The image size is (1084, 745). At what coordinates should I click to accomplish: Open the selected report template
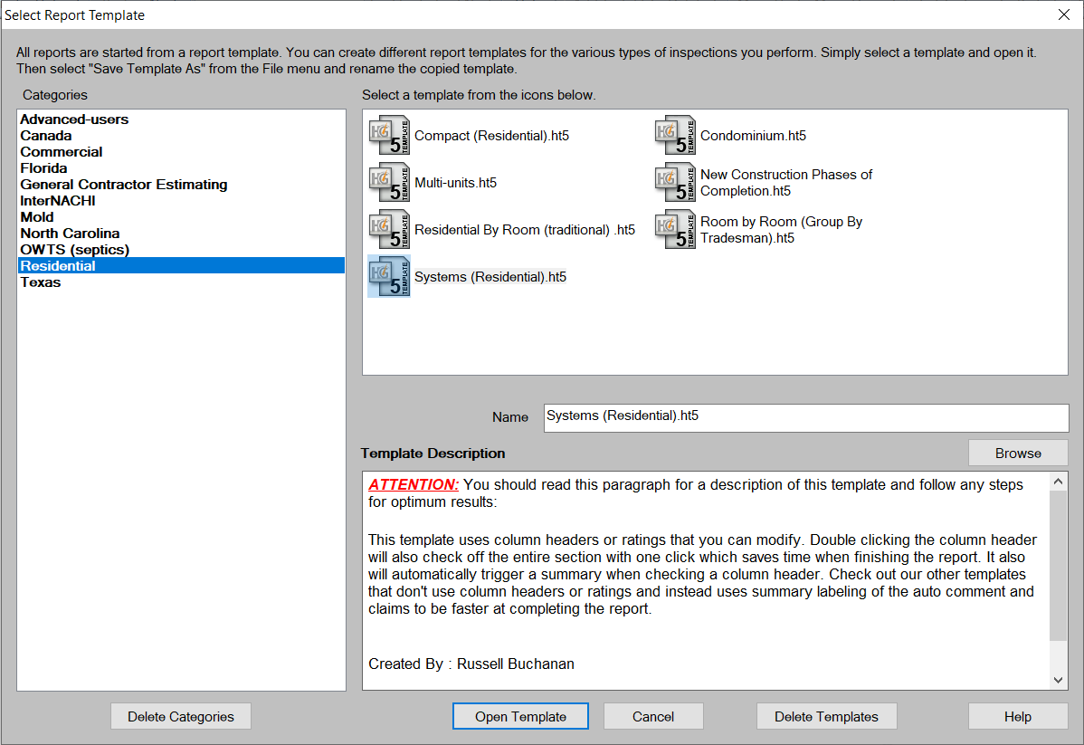click(x=520, y=716)
